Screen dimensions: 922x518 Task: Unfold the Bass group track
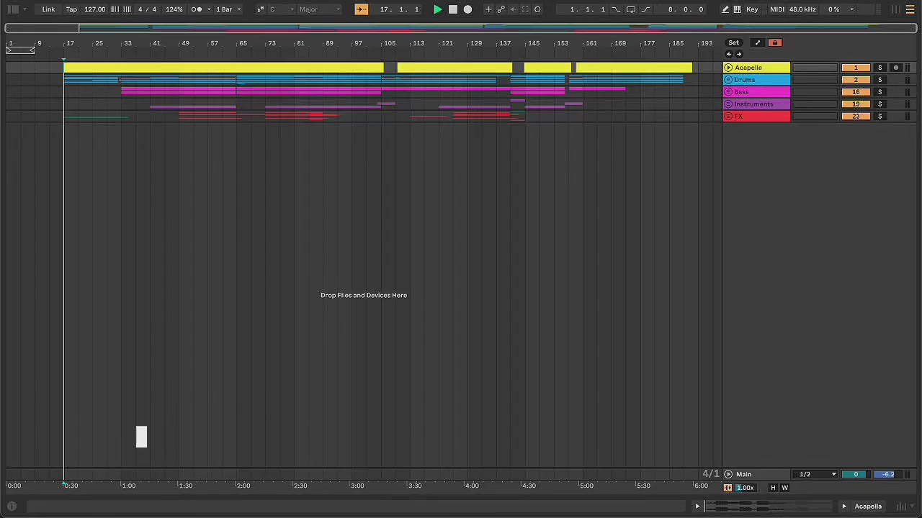click(728, 92)
